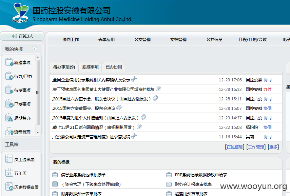Switch to the 待办事项(9) tab

[64, 67]
